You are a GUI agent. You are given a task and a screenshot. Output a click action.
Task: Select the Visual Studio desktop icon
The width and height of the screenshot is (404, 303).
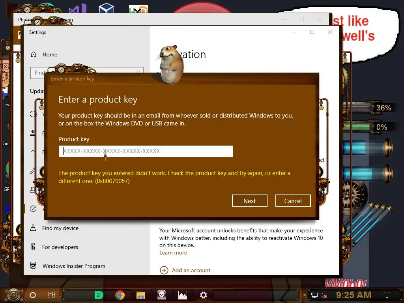[x=77, y=8]
